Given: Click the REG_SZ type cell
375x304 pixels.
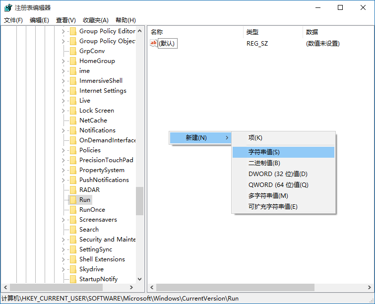Looking at the screenshot, I should point(257,44).
